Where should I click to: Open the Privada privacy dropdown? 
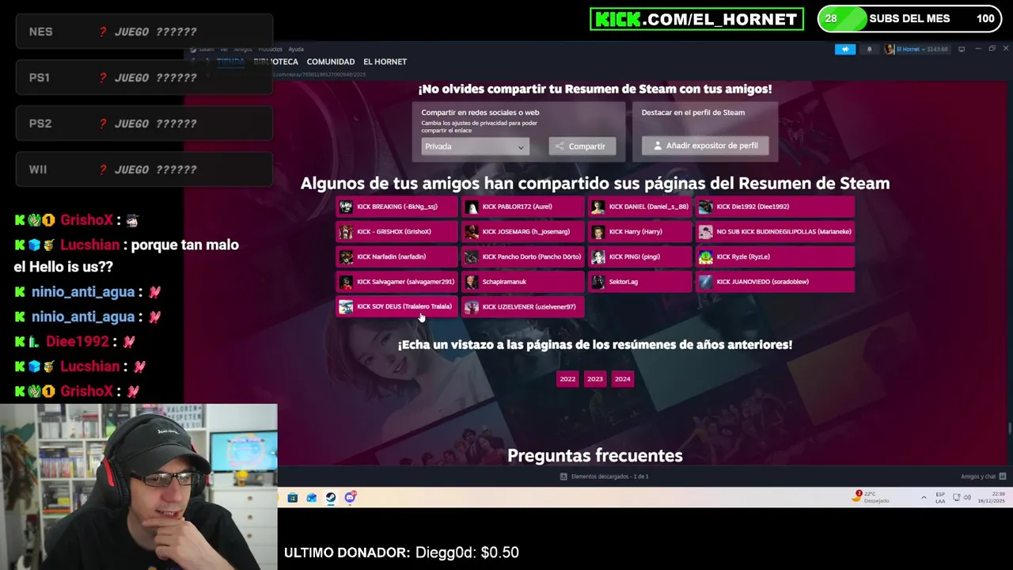[474, 146]
